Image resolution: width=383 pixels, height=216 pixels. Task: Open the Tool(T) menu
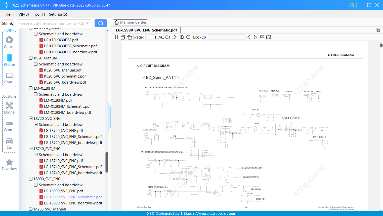click(x=39, y=14)
